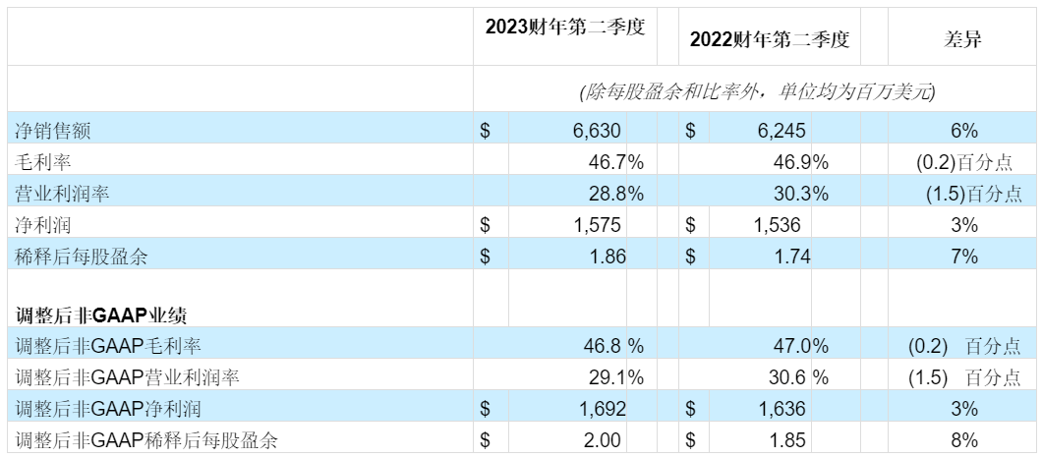Click the net income value 1,575
The height and width of the screenshot is (458, 1042).
(x=596, y=225)
